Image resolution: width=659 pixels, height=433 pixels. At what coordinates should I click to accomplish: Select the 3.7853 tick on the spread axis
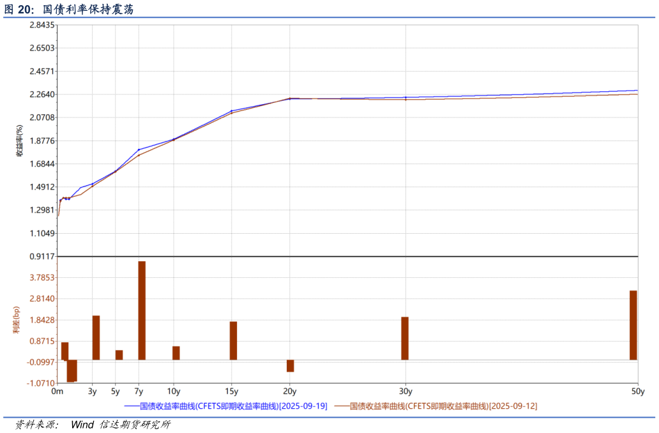pyautogui.click(x=41, y=278)
